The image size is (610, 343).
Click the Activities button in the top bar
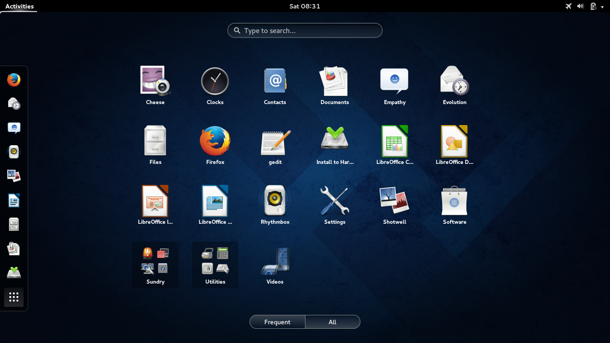point(19,6)
